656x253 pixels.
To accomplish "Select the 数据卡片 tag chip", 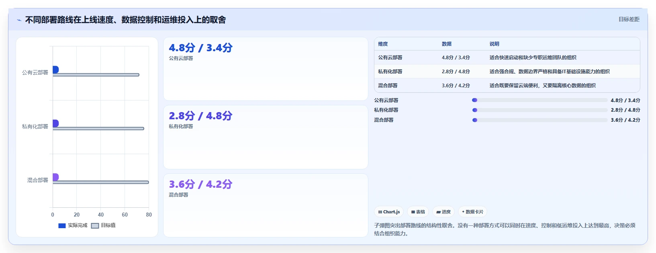I will (472, 212).
